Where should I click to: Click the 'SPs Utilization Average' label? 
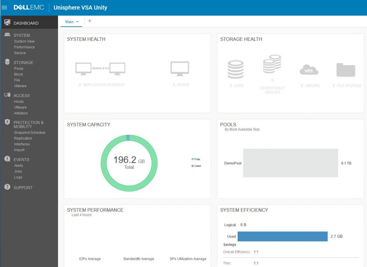188,259
